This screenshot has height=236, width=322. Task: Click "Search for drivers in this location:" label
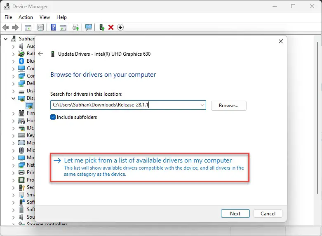point(86,94)
